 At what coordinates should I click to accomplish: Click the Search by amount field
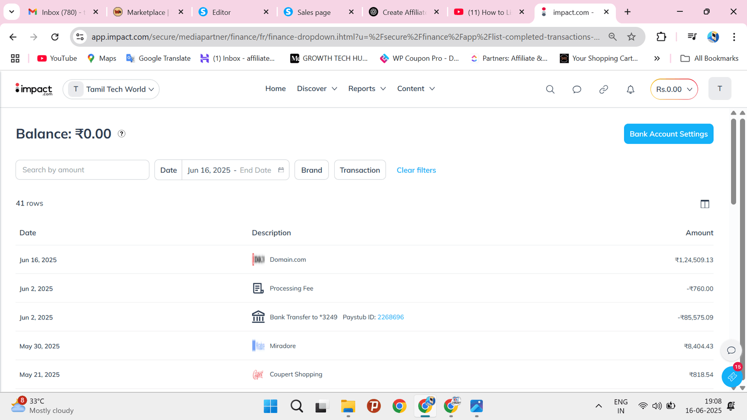click(82, 170)
